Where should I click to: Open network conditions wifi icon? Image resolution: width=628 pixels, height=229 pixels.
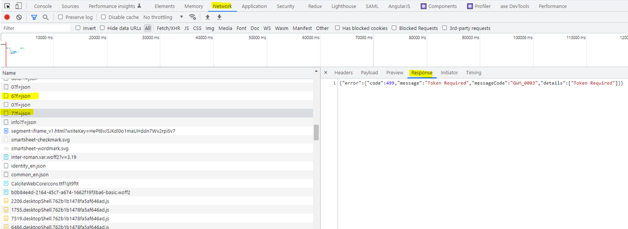pos(192,17)
